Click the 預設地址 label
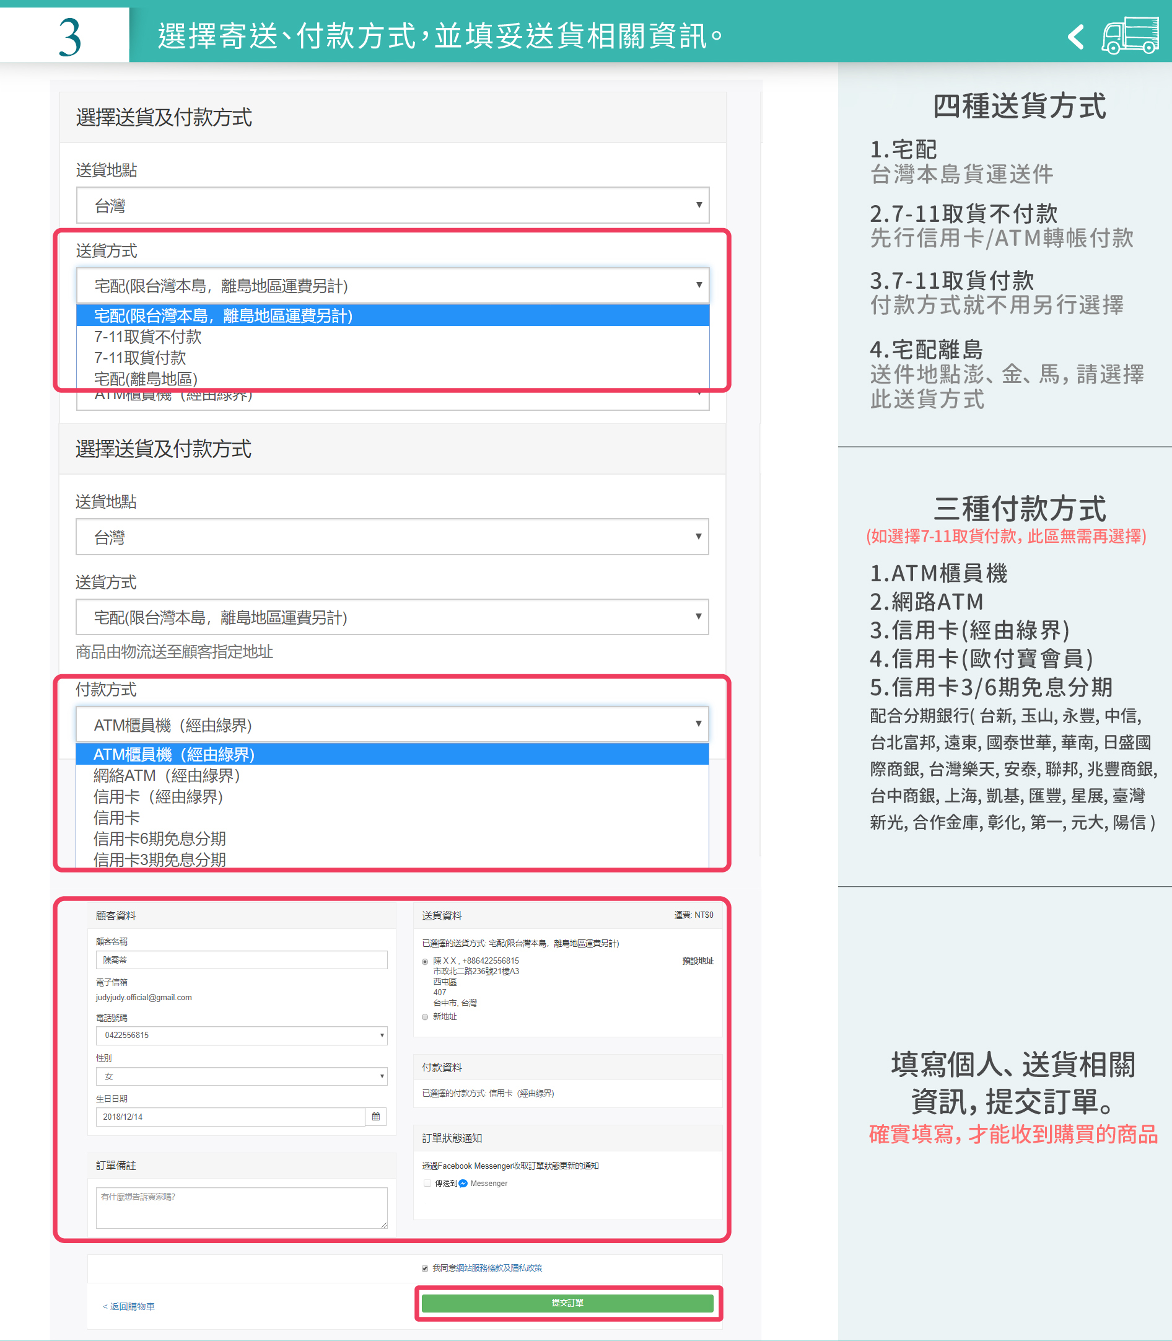 [698, 961]
